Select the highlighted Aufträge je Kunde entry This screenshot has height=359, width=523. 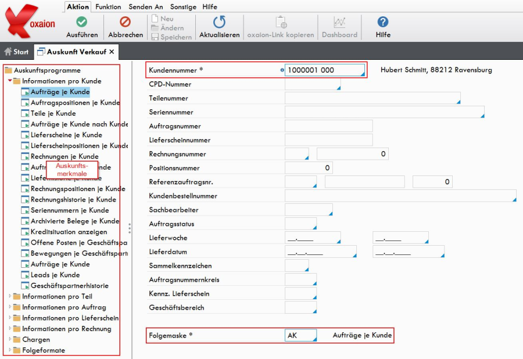(x=56, y=92)
